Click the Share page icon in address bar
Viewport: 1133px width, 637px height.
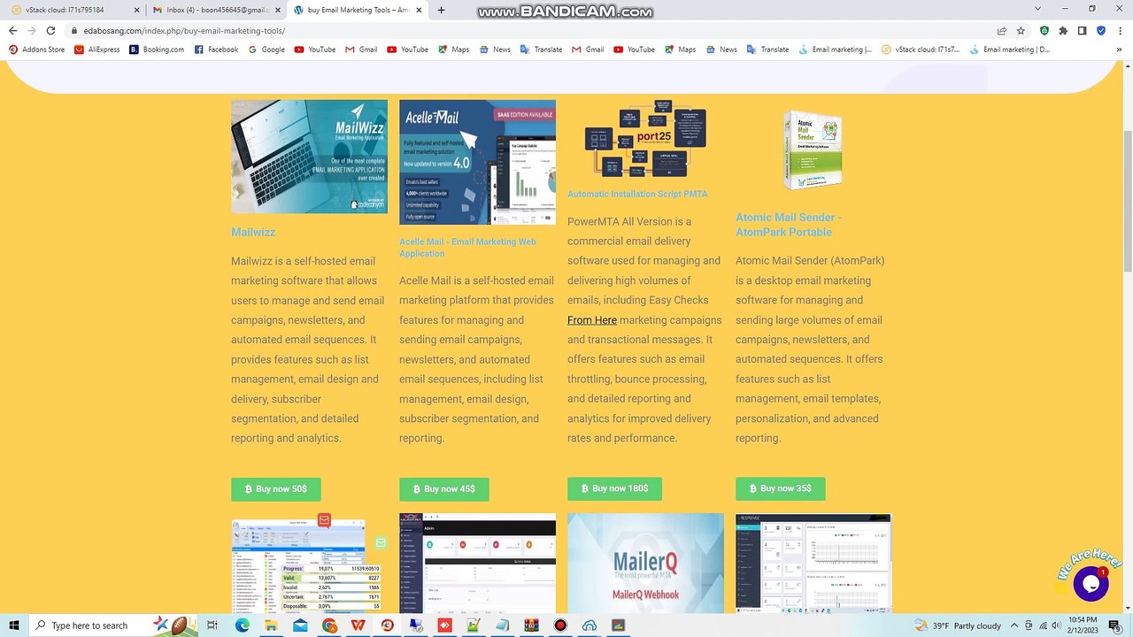(1001, 30)
